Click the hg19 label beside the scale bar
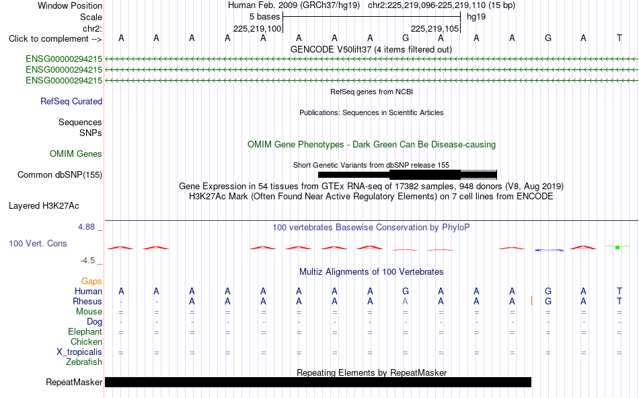Screen dimensions: 639x398 tap(476, 17)
